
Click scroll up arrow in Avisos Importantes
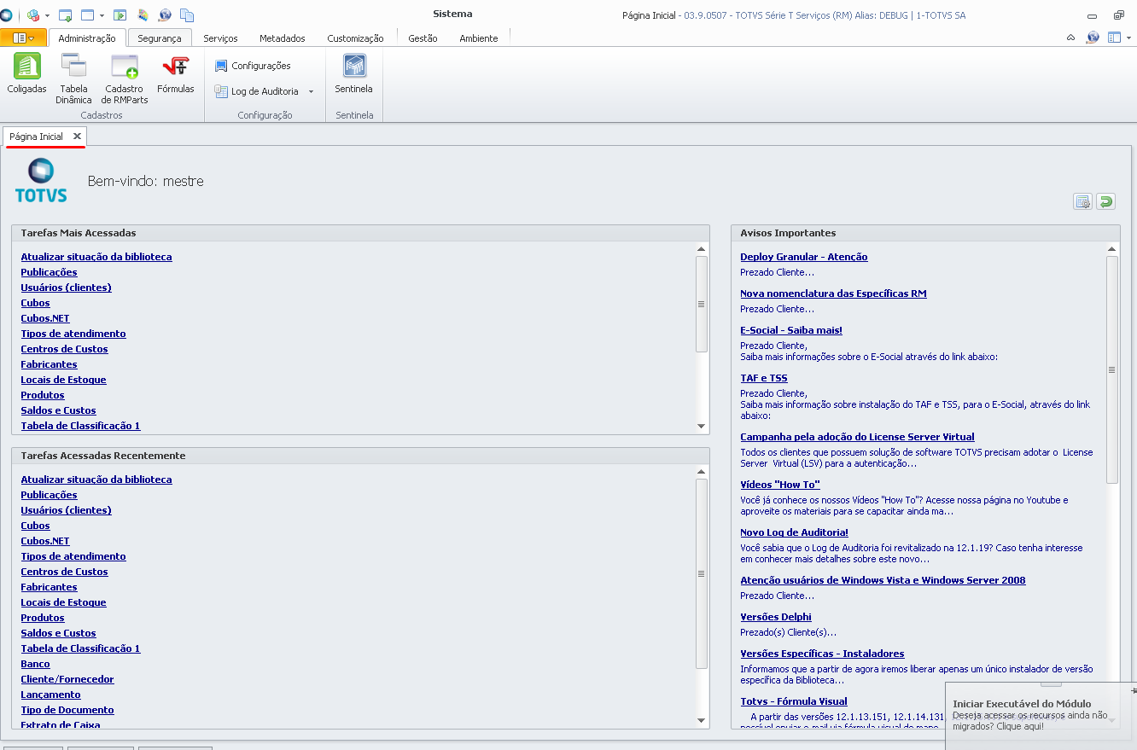tap(1112, 249)
